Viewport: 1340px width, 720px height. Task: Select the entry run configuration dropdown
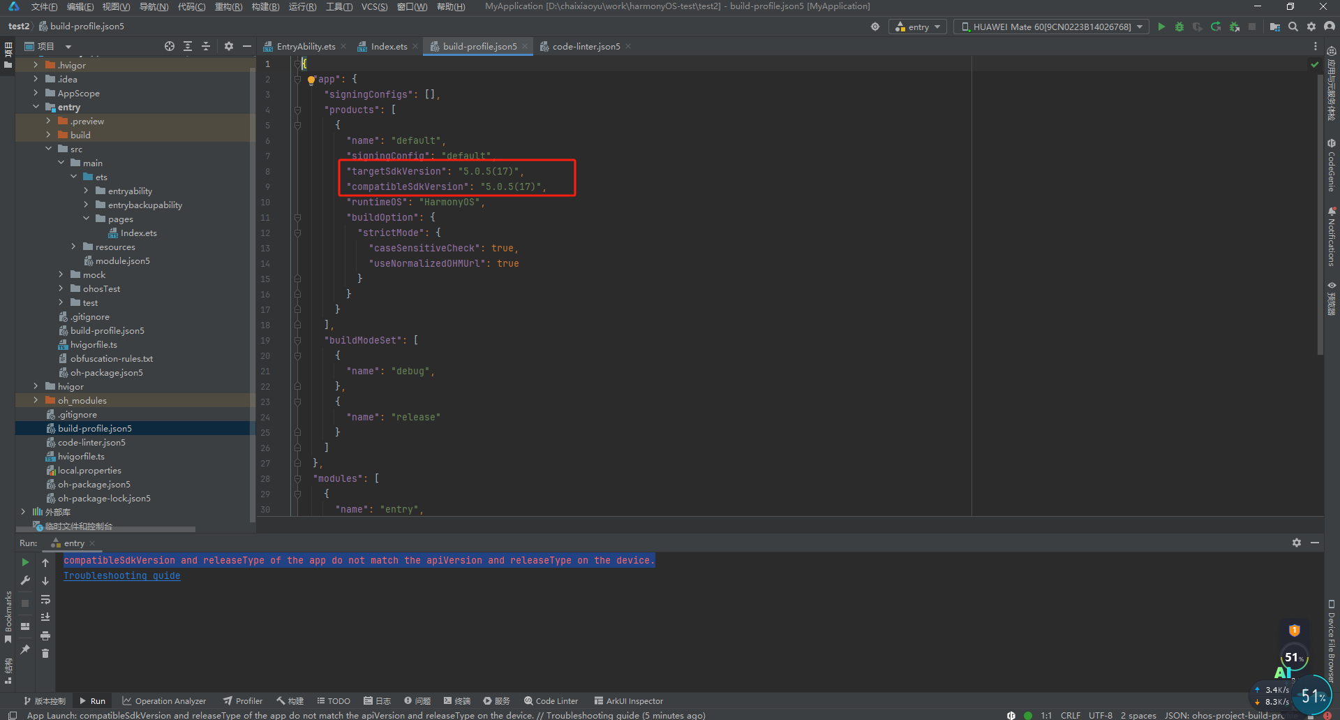pyautogui.click(x=917, y=27)
